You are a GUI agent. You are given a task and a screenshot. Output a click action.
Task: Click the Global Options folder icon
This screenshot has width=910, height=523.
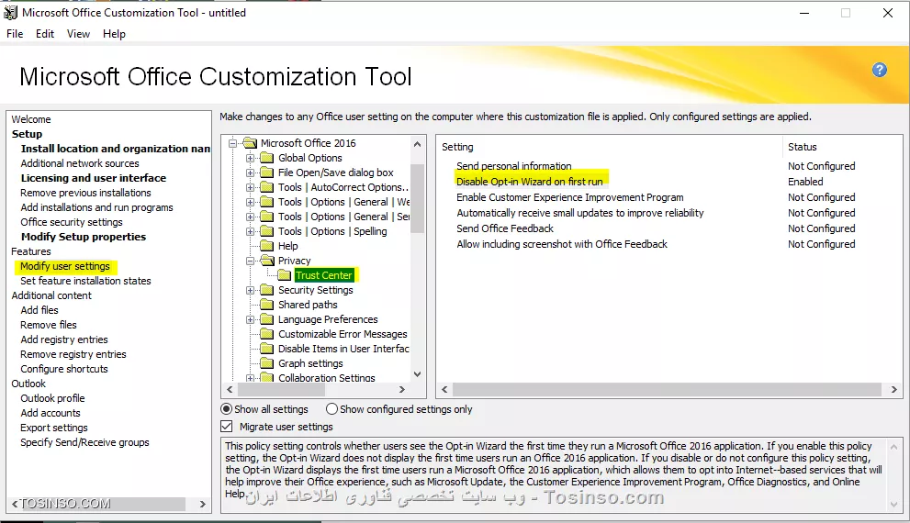click(x=267, y=158)
